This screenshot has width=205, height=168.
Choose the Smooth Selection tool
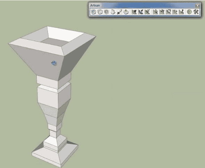pyautogui.click(x=107, y=12)
